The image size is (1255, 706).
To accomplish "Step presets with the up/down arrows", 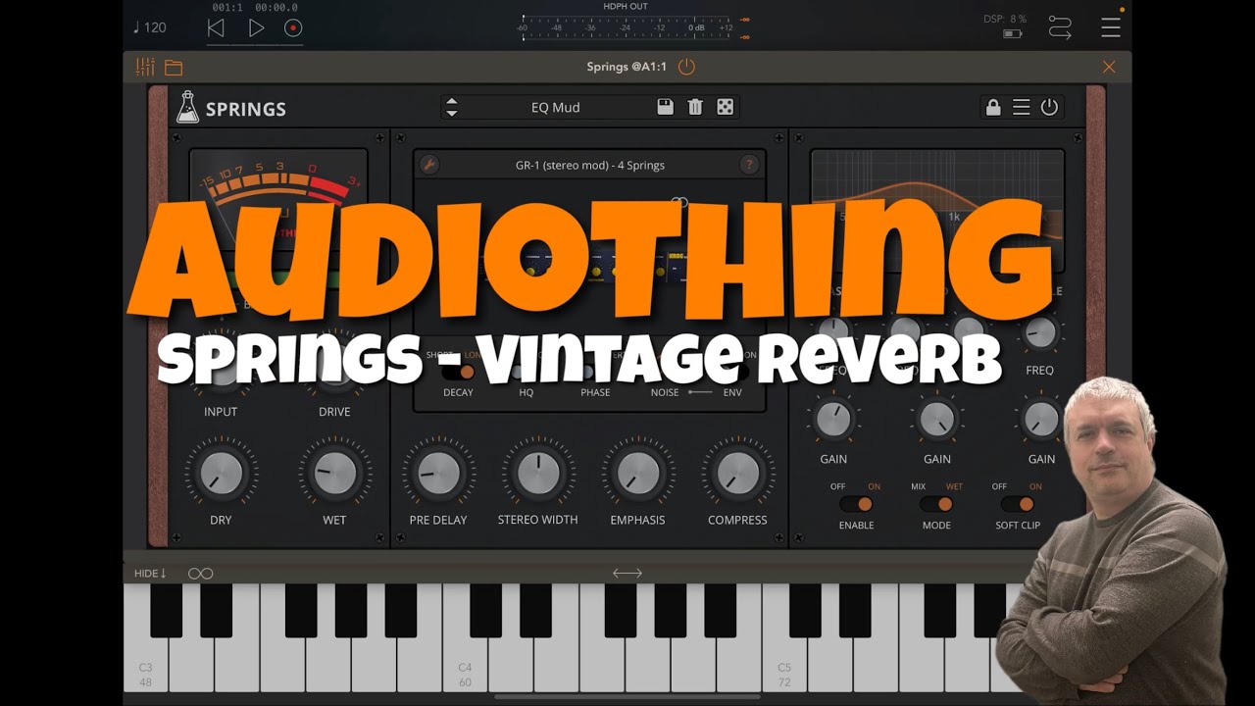I will (451, 107).
